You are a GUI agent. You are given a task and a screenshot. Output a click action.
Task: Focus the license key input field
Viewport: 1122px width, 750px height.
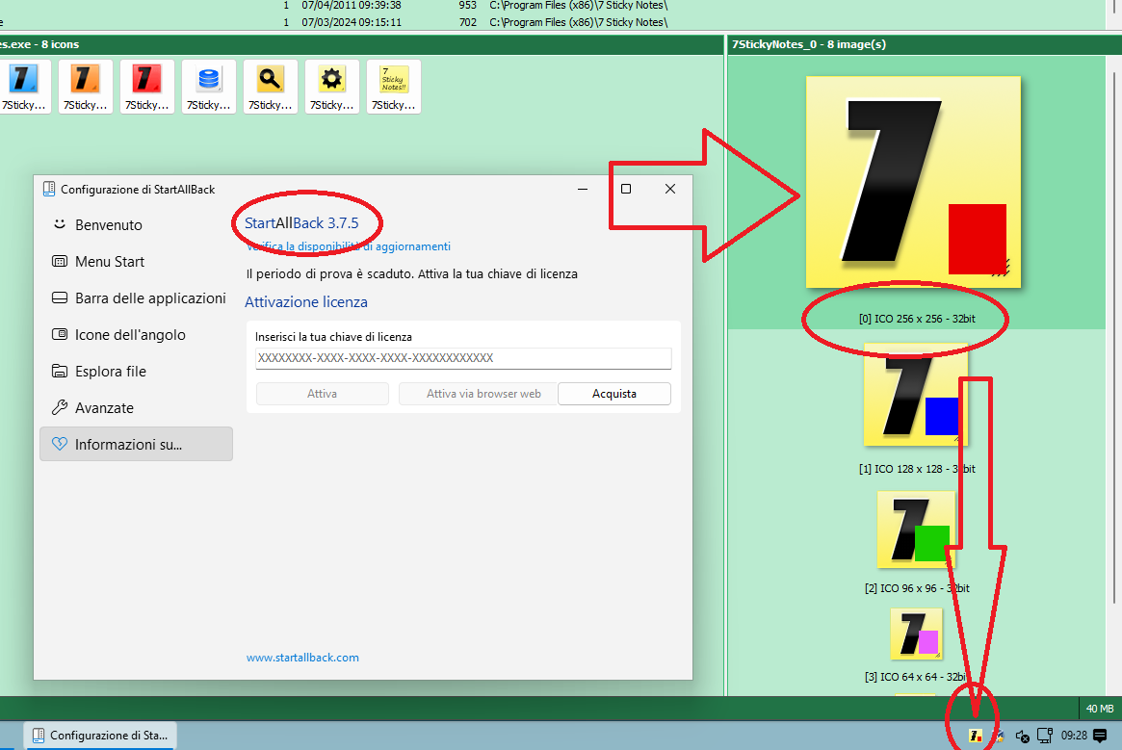tap(463, 358)
